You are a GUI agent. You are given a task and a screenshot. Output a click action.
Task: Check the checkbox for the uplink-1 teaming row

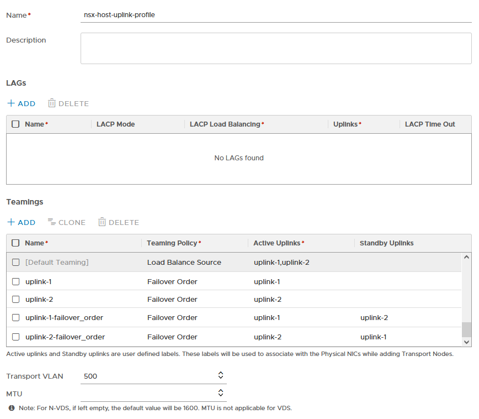tap(15, 281)
